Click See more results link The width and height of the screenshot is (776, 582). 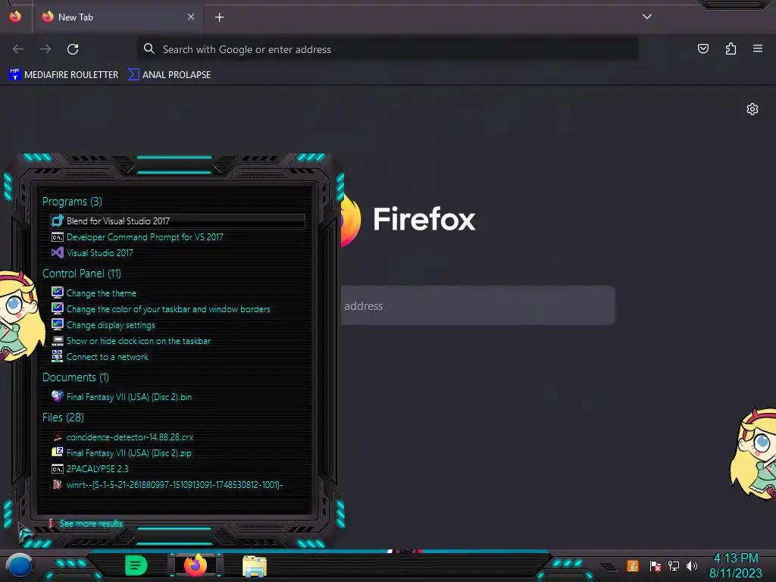point(91,524)
